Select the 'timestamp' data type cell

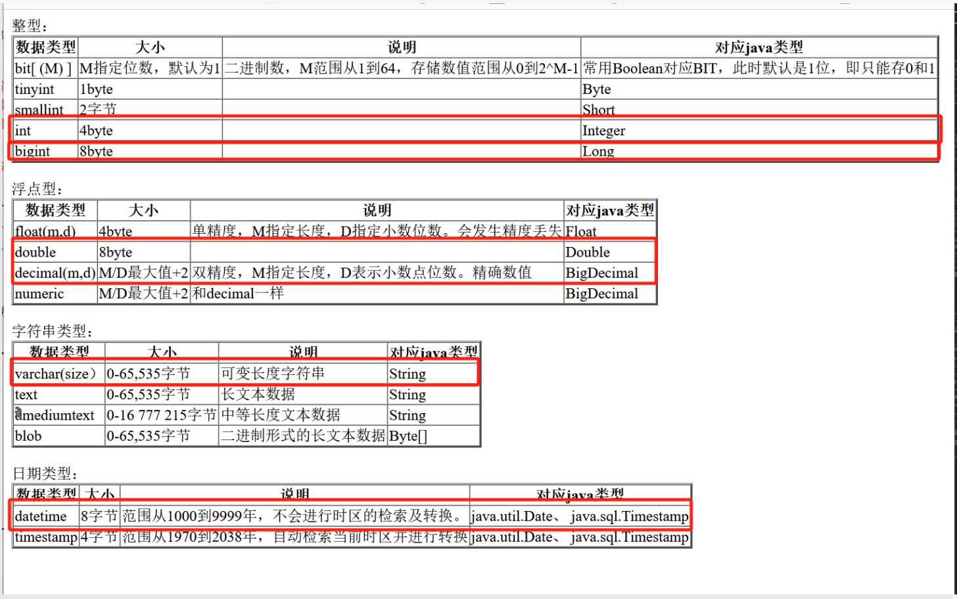(46, 537)
